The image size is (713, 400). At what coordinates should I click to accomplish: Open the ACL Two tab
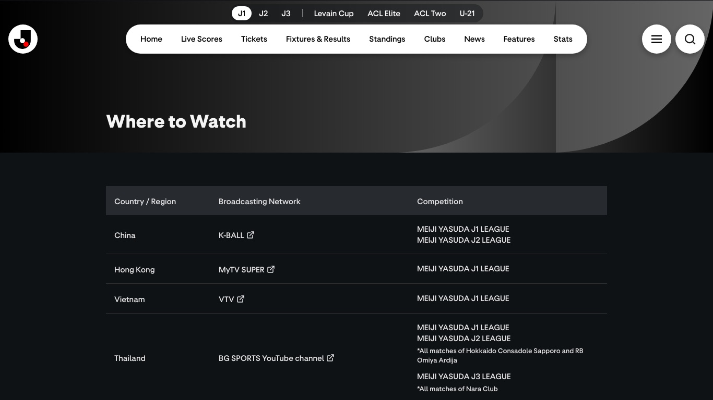[430, 14]
